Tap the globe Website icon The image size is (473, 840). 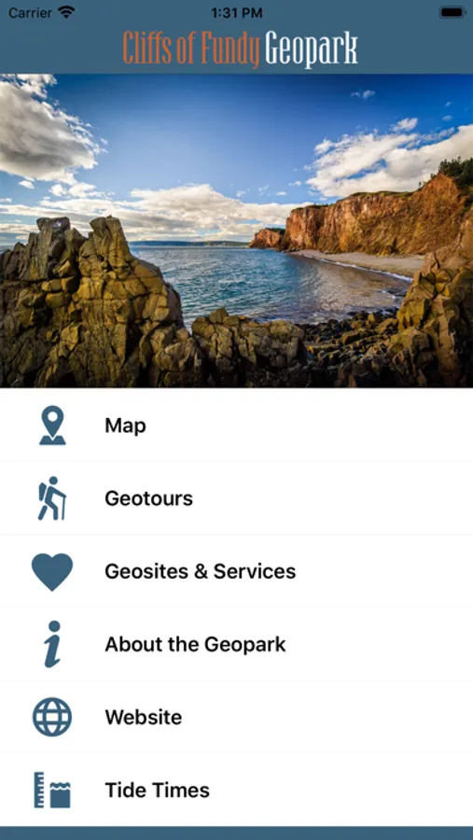[52, 717]
